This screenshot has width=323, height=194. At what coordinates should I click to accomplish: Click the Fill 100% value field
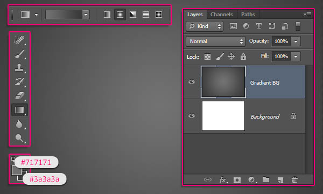[281, 57]
